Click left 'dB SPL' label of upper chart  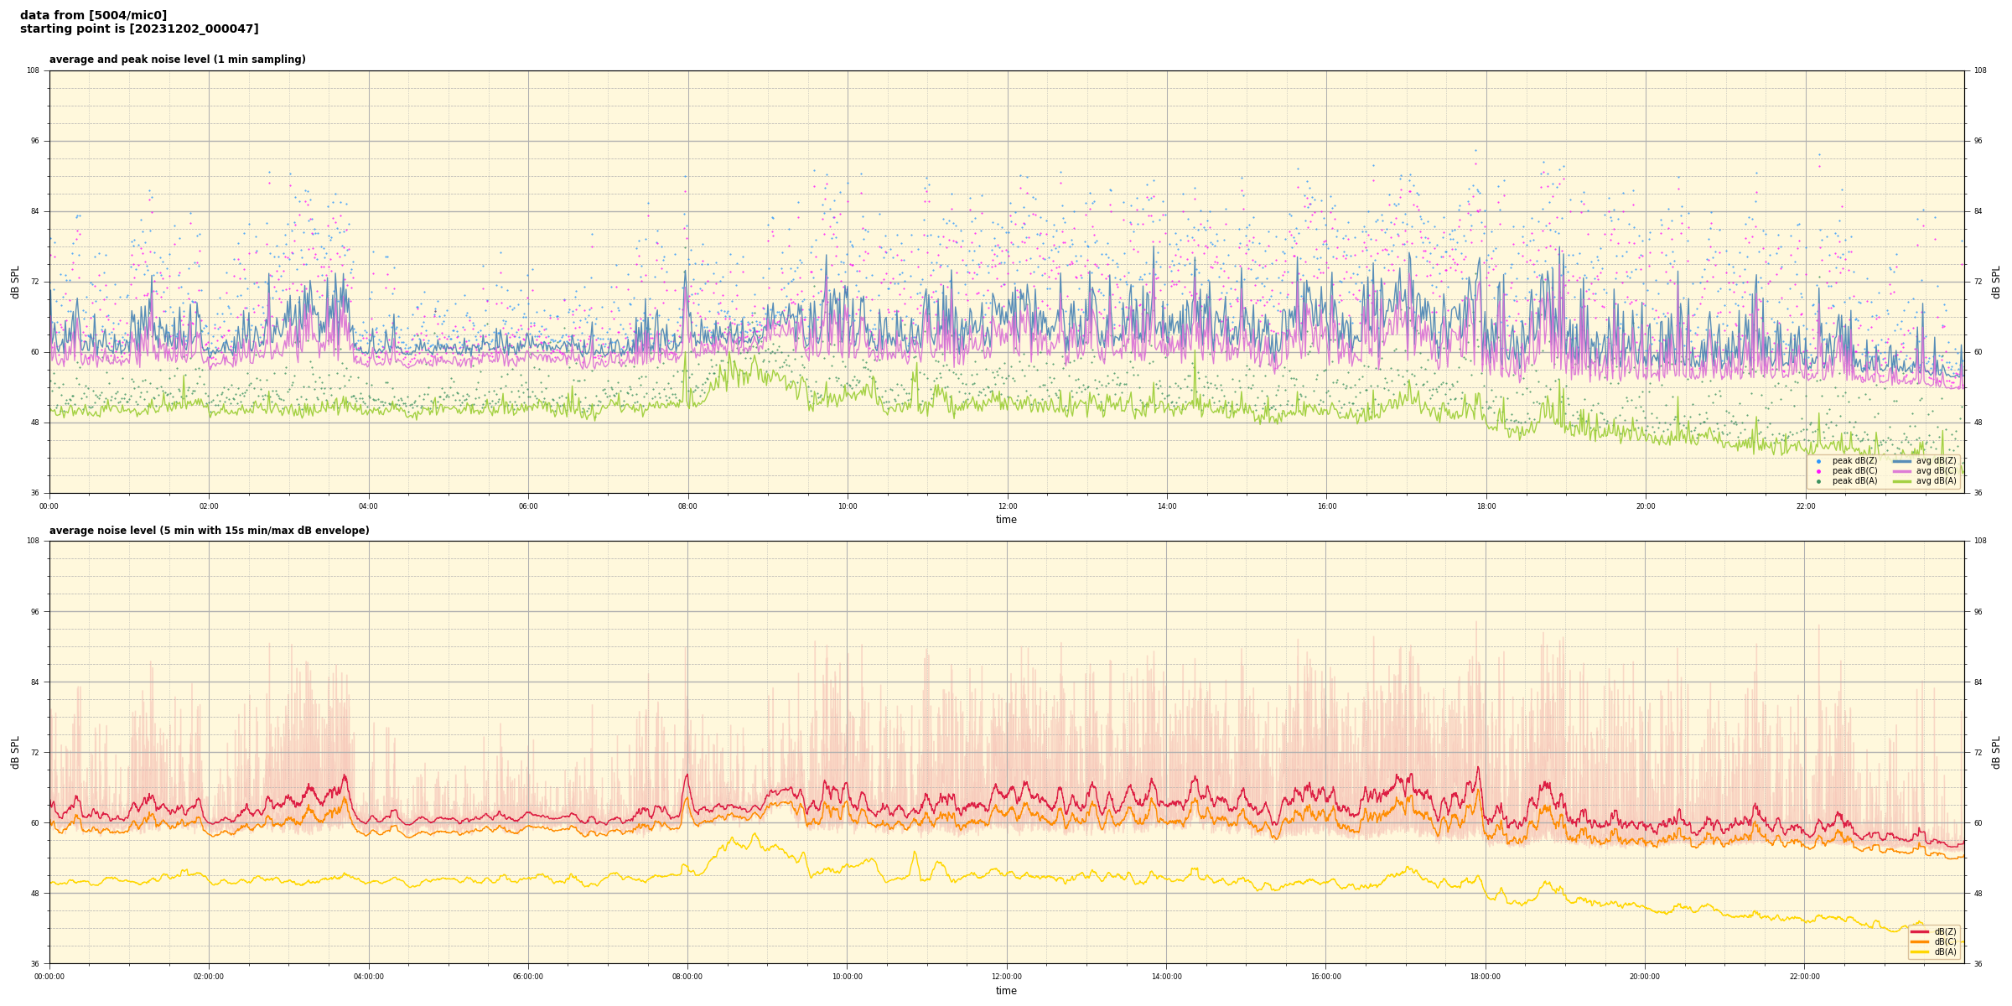[x=15, y=282]
